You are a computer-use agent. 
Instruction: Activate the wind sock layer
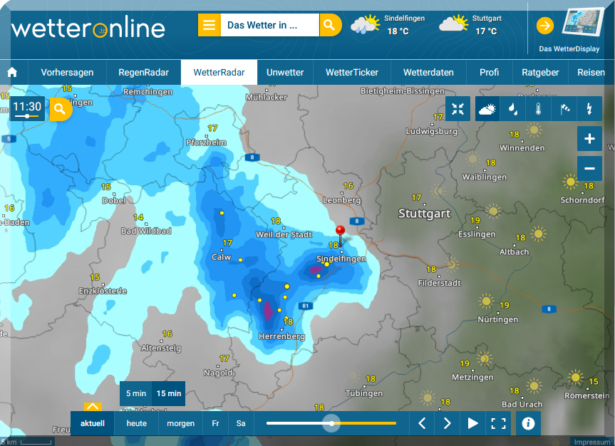click(564, 109)
